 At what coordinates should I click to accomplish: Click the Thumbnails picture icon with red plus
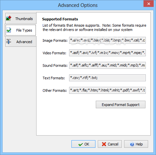click(9, 18)
